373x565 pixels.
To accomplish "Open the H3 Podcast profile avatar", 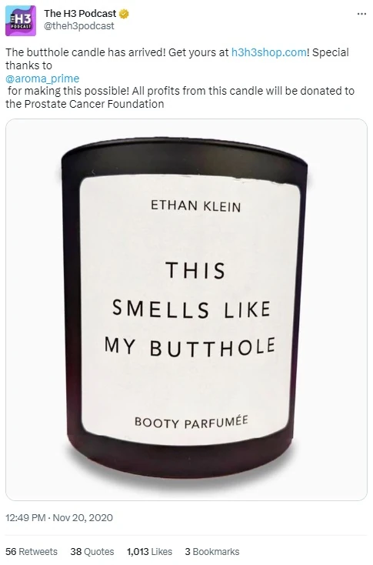I will [21, 21].
